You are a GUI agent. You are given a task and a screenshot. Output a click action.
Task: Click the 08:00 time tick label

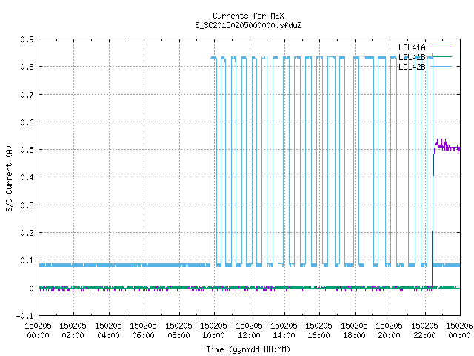178,335
